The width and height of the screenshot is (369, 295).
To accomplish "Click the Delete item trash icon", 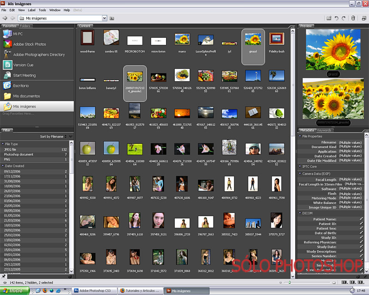I will pos(353,18).
